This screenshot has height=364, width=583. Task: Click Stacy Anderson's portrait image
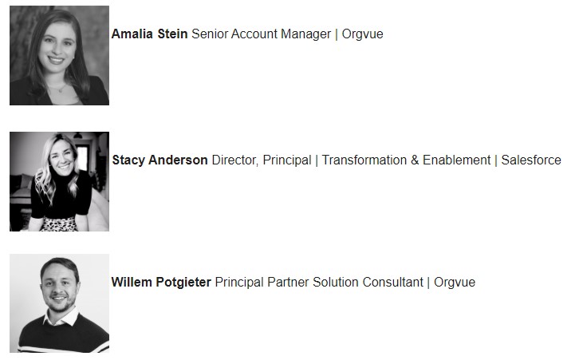point(60,182)
